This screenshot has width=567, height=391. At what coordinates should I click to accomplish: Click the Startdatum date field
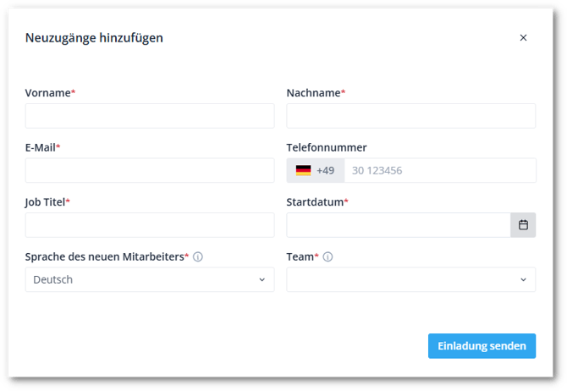point(398,225)
